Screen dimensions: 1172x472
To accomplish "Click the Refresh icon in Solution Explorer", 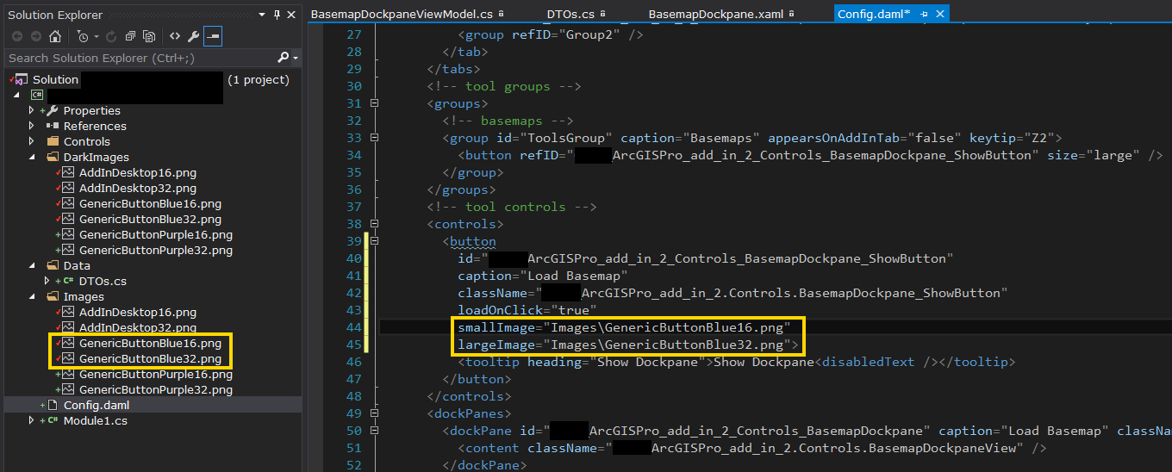I will (111, 36).
